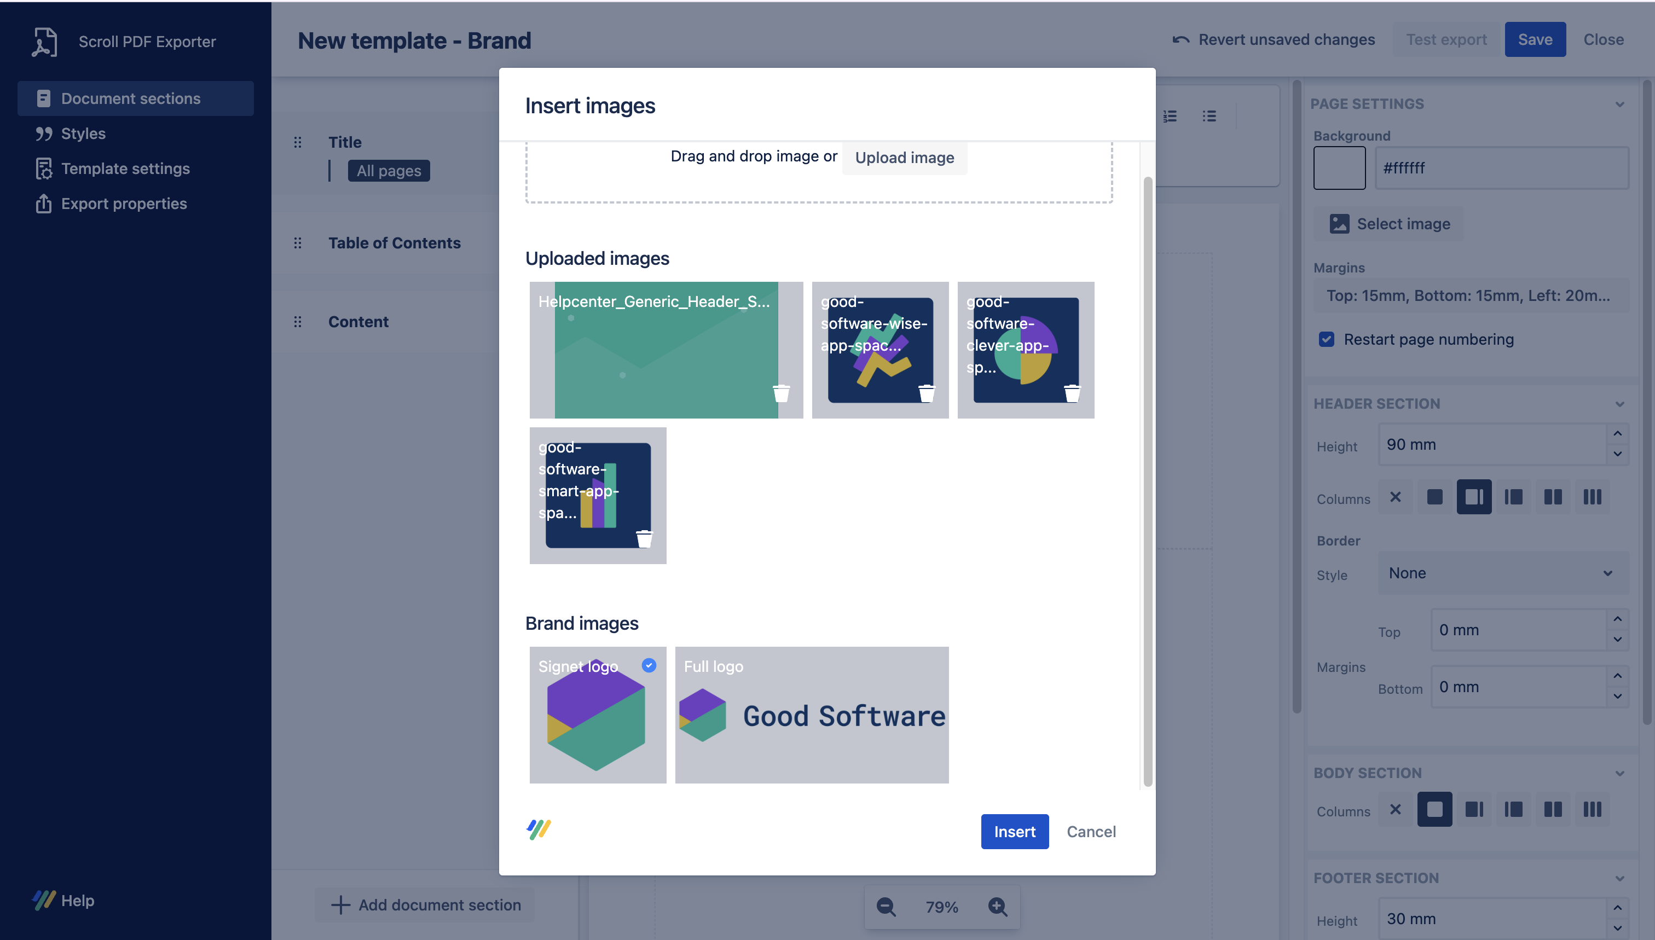Viewport: 1655px width, 940px height.
Task: Click zoom out magnifier icon
Action: tap(886, 907)
